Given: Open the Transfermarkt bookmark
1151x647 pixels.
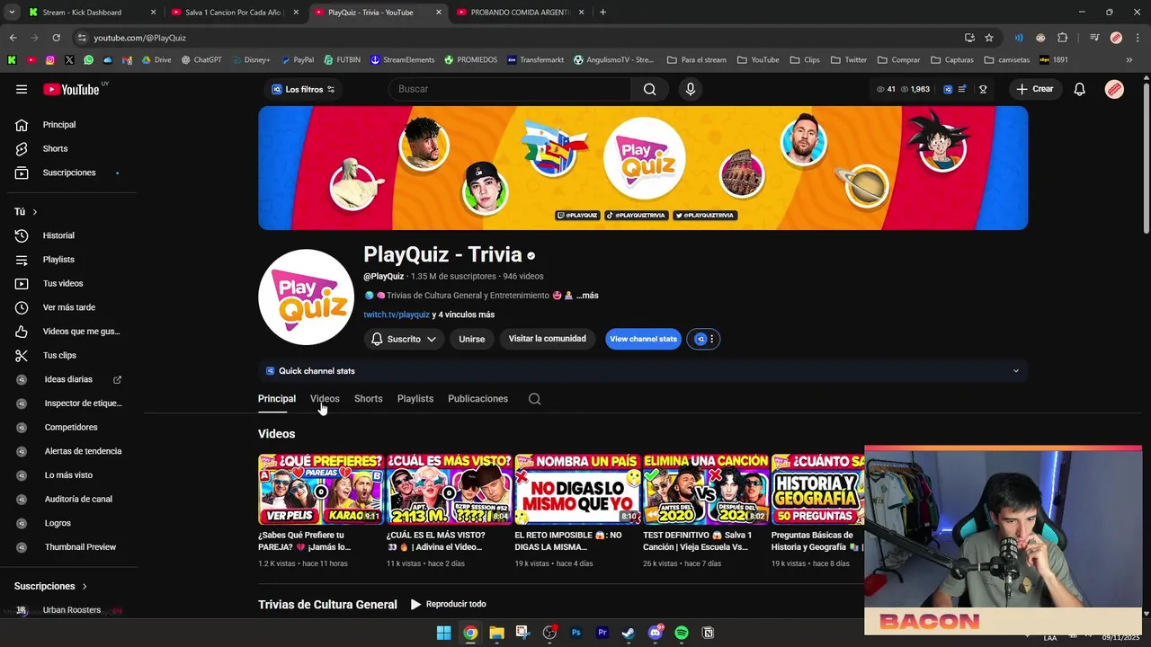Looking at the screenshot, I should tap(535, 60).
